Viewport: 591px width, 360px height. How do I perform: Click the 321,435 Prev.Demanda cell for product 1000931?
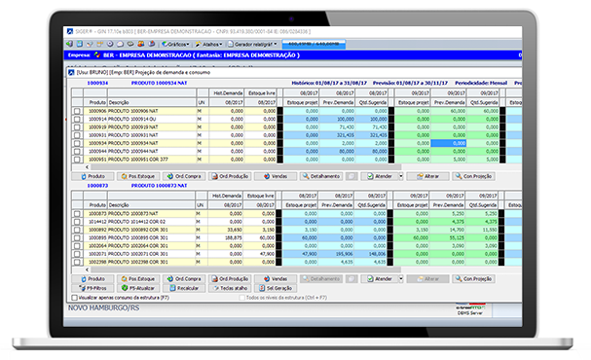coord(337,135)
